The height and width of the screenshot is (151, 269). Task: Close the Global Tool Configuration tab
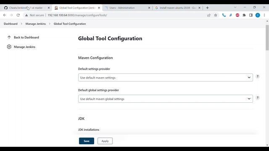(x=99, y=8)
